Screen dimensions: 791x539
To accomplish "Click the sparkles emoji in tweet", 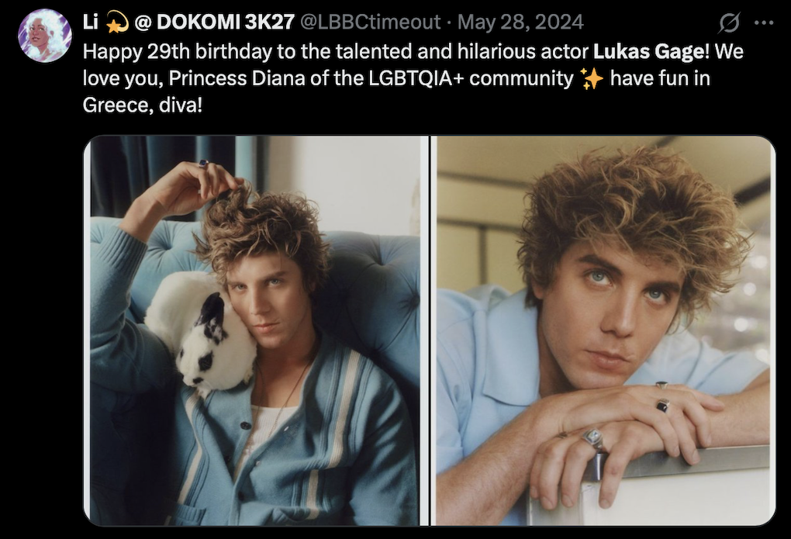I will pos(591,79).
